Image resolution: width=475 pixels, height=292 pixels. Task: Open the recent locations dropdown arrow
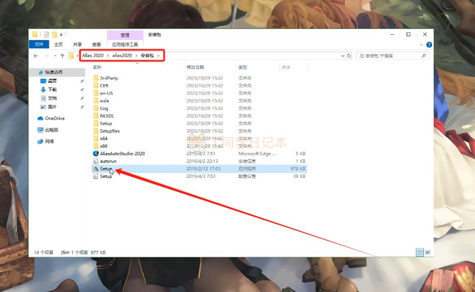point(55,56)
